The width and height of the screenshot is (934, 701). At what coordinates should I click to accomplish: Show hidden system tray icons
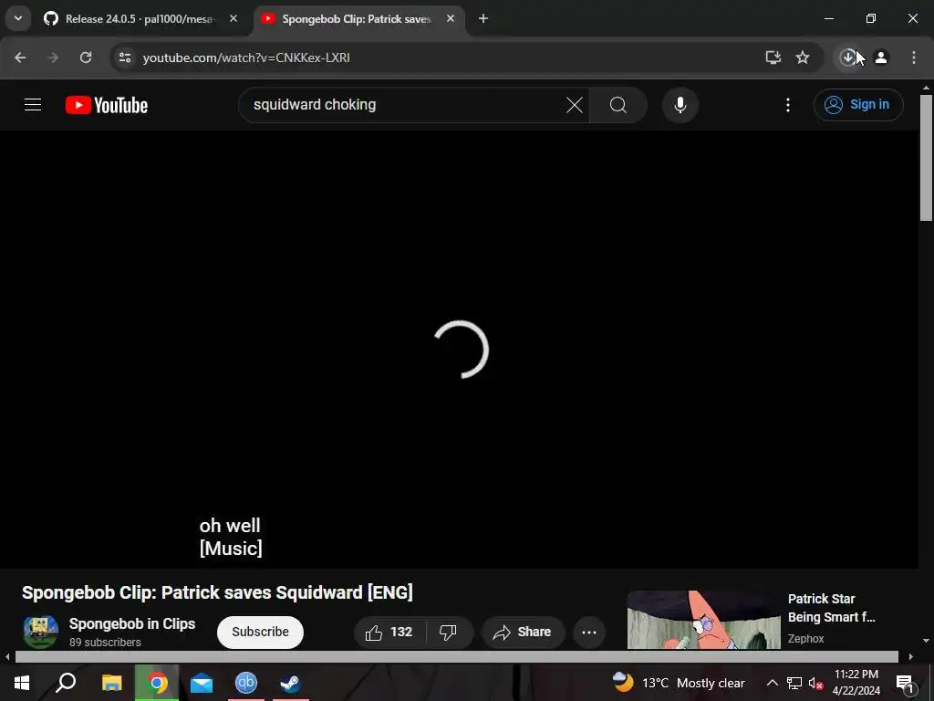[x=772, y=683]
